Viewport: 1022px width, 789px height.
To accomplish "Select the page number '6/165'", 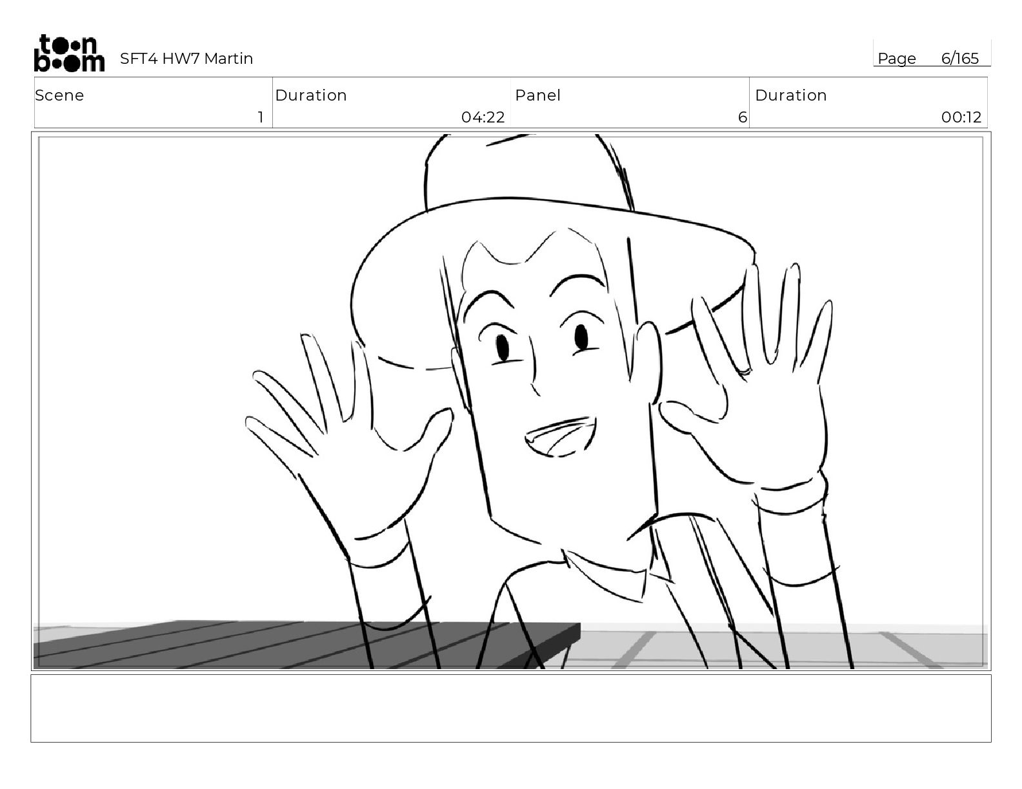I will coord(960,59).
